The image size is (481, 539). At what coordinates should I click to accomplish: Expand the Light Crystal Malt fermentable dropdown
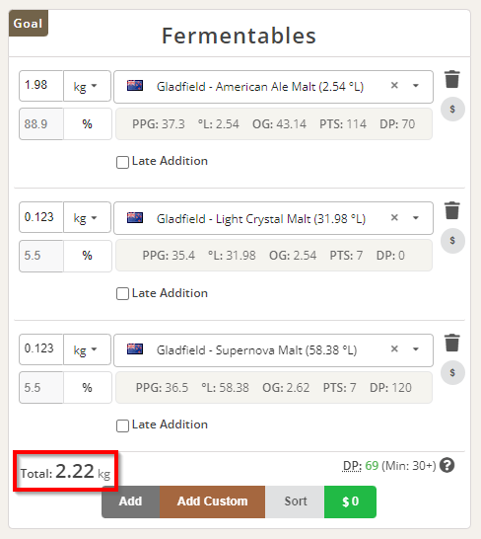[x=416, y=218]
